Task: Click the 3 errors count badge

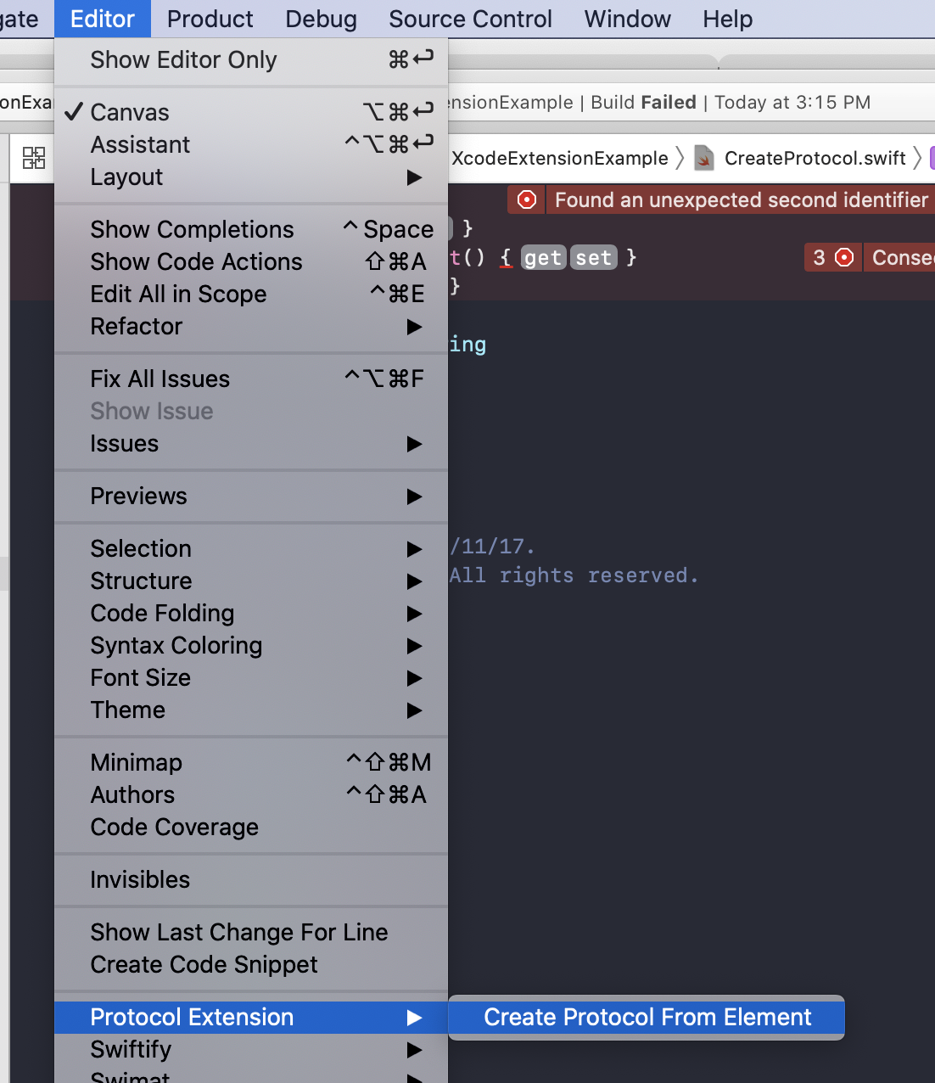Action: point(832,258)
